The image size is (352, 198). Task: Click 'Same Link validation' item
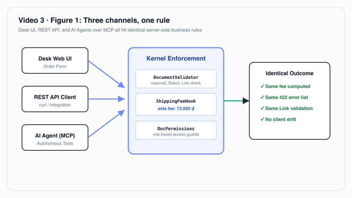[286, 109]
